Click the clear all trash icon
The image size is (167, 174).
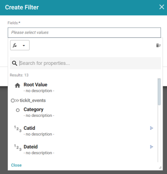(158, 46)
